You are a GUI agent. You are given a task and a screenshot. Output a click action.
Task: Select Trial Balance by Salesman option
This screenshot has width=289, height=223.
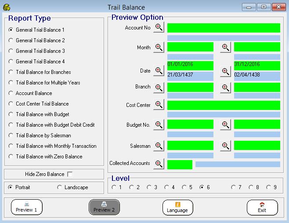pyautogui.click(x=11, y=135)
